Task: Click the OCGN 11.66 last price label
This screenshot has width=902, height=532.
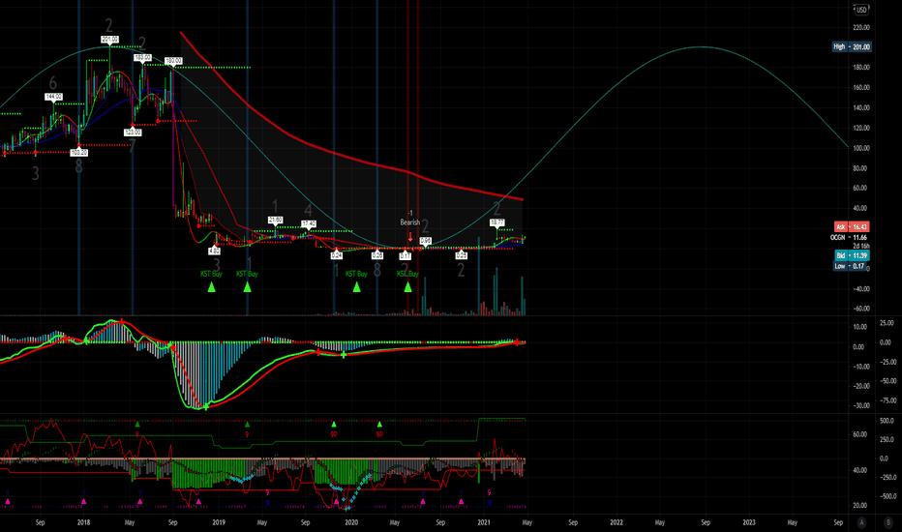Action: point(849,238)
